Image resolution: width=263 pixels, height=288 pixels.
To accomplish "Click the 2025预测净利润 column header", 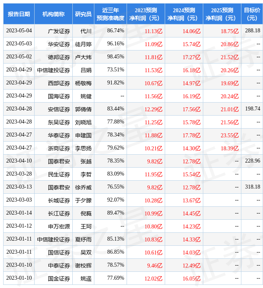I will tap(222, 14).
